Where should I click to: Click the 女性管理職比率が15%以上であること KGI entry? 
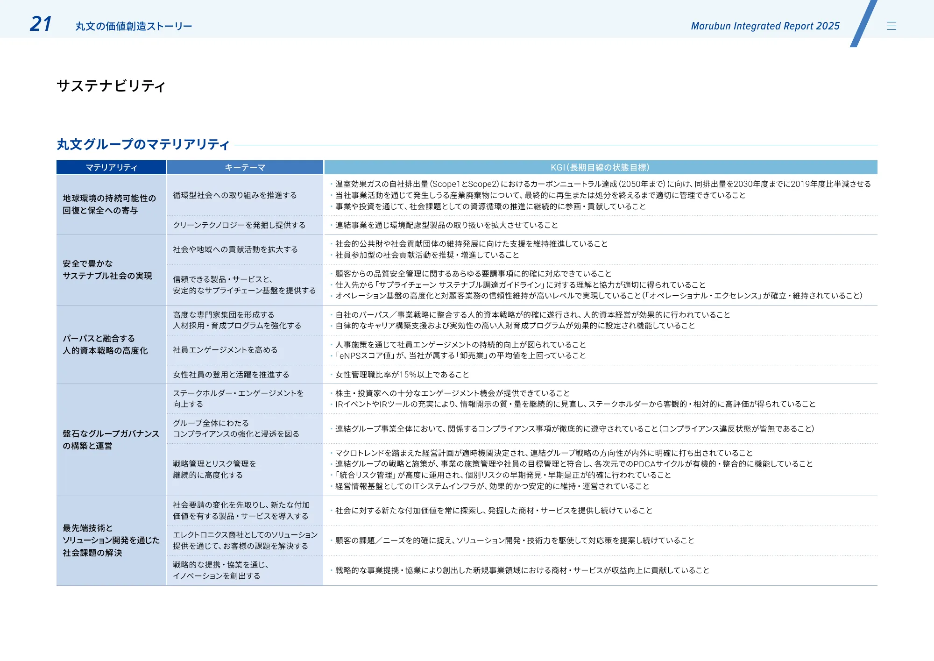tap(401, 374)
